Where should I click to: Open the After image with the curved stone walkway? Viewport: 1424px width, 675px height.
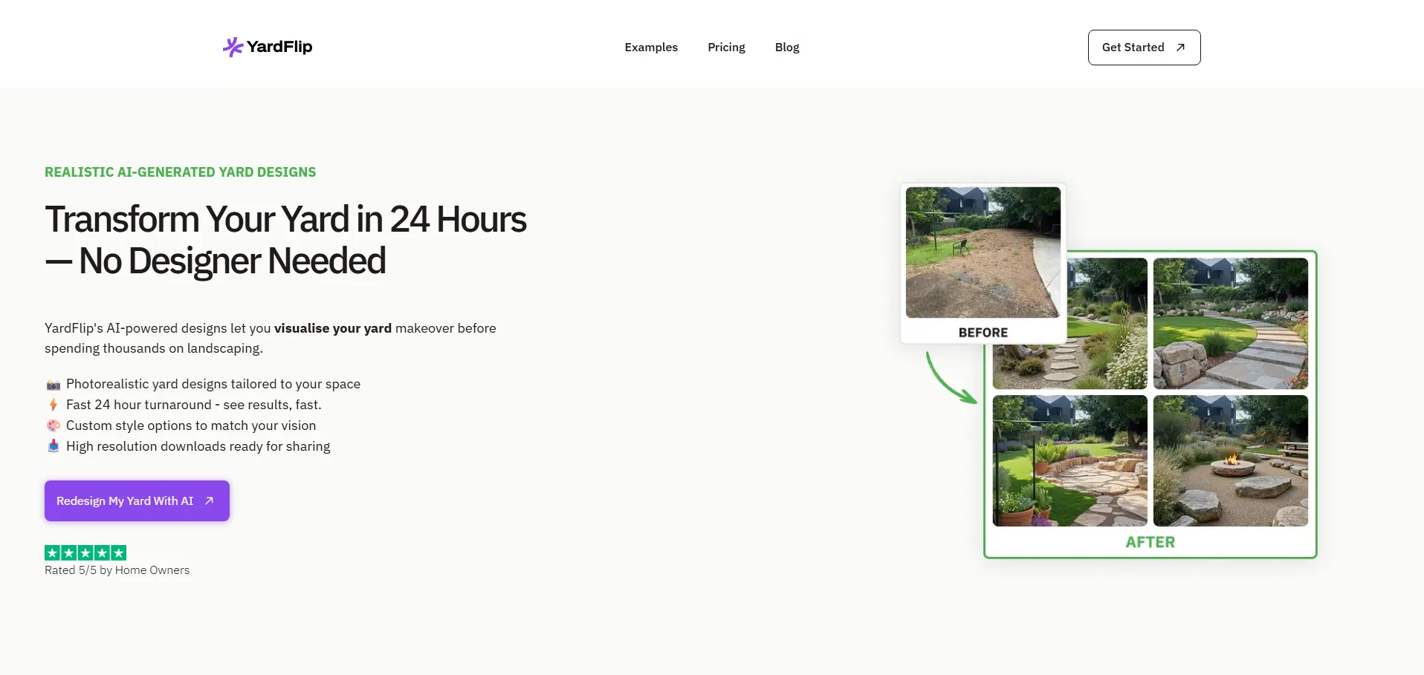1230,323
